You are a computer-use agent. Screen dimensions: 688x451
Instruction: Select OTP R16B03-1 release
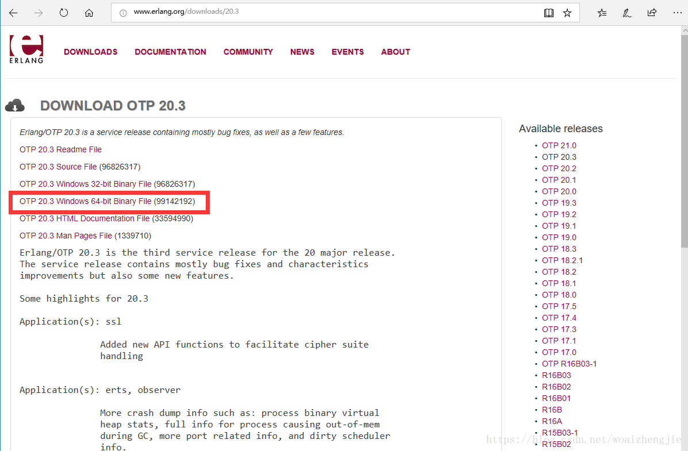tap(569, 364)
